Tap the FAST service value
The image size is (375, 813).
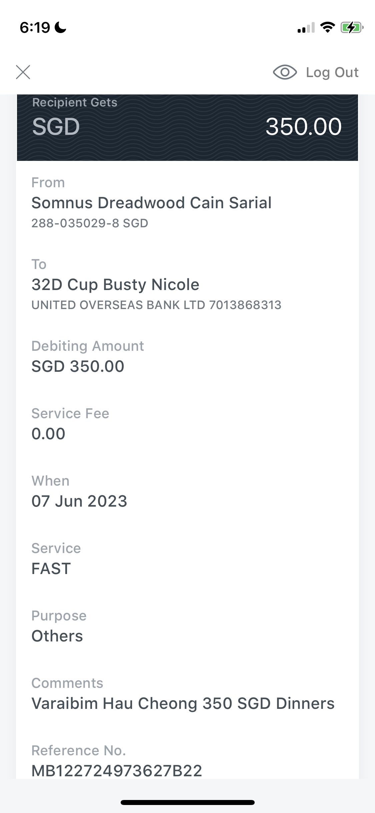(x=51, y=569)
